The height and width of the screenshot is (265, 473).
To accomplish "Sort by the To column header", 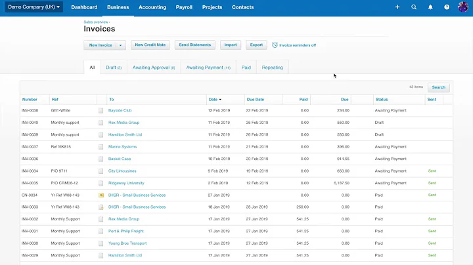I will click(x=112, y=100).
